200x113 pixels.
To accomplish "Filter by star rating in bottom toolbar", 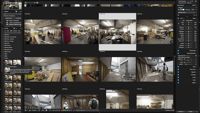I will pos(56,110).
